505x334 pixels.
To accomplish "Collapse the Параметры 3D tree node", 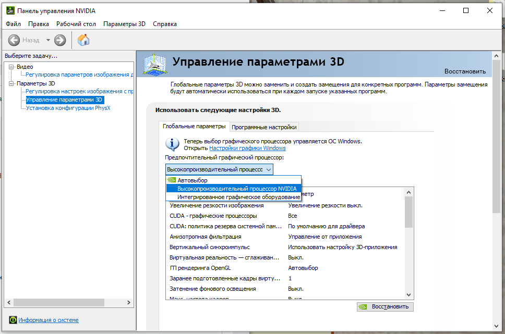I will click(x=11, y=83).
